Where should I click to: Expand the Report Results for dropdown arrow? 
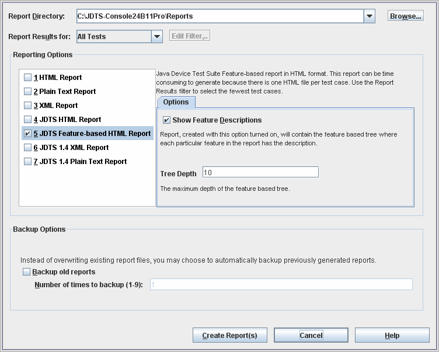[157, 36]
